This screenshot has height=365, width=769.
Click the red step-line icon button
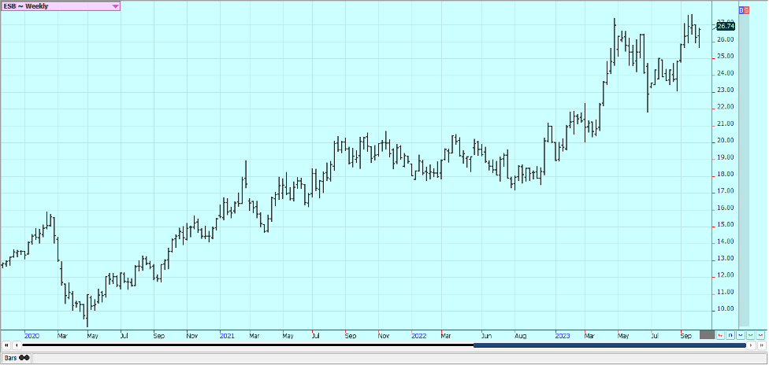tap(720, 335)
